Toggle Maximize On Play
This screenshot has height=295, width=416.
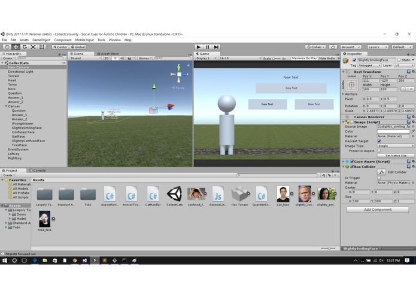(304, 58)
